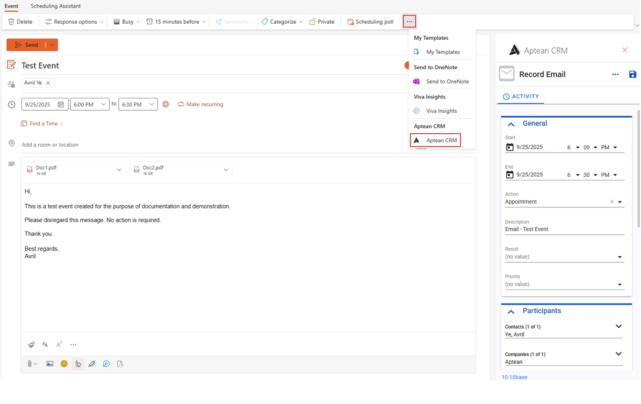Viewport: 641px width, 404px height.
Task: Switch to the Scheduling Assistant tab
Action: coord(55,6)
